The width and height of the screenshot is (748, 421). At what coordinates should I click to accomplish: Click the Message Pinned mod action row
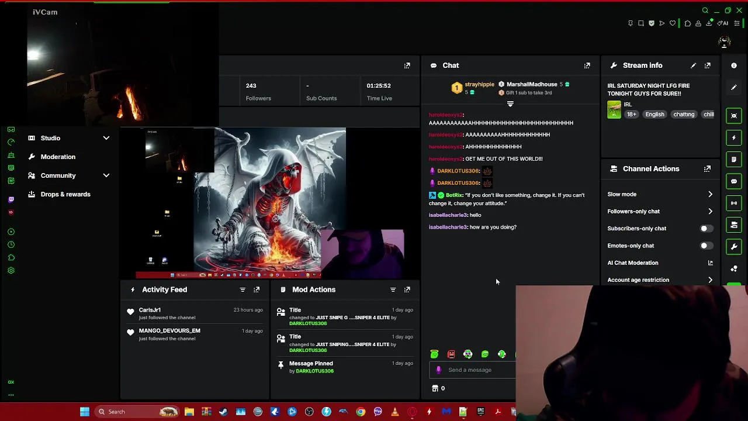click(345, 367)
